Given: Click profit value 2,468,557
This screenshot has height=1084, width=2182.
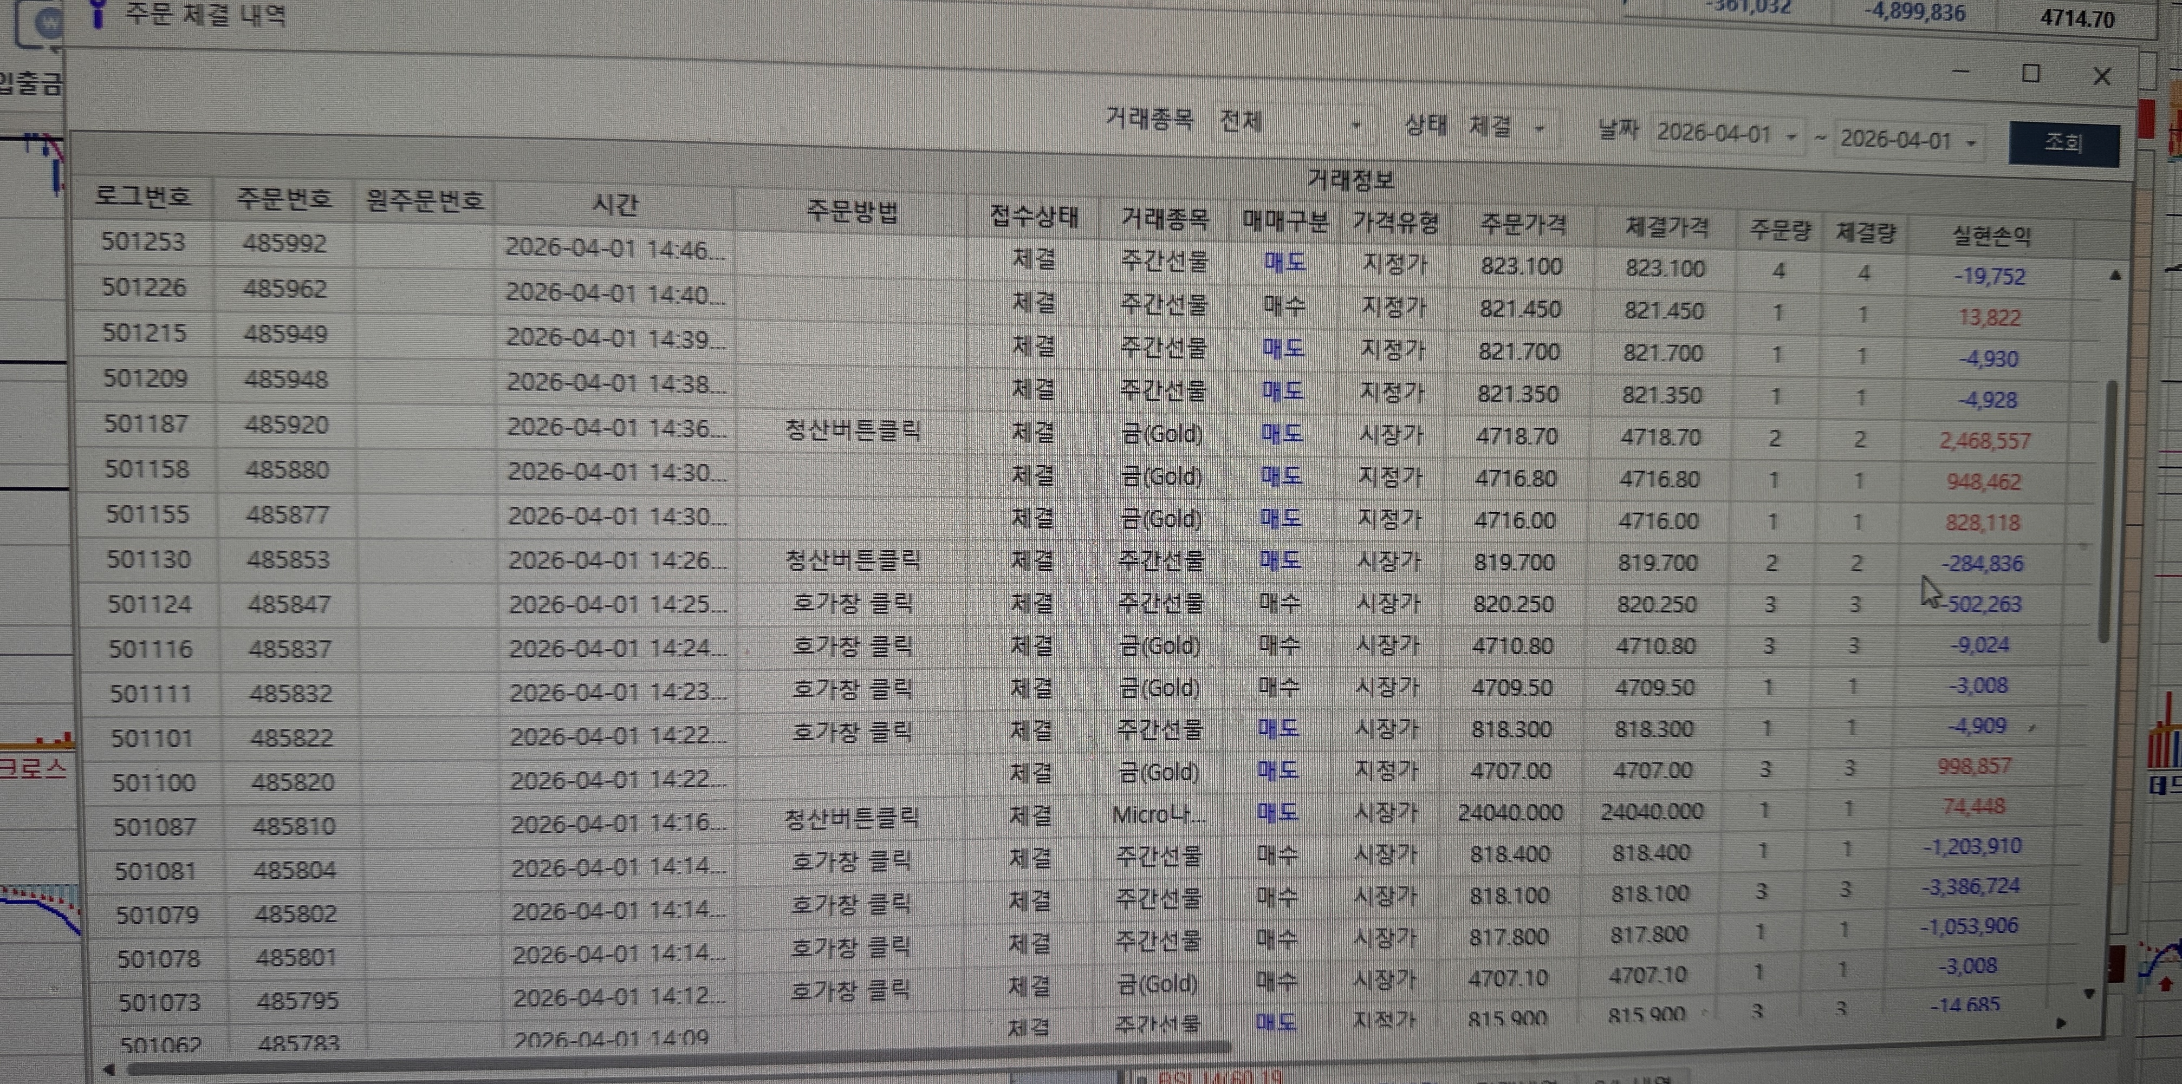Looking at the screenshot, I should 1985,440.
